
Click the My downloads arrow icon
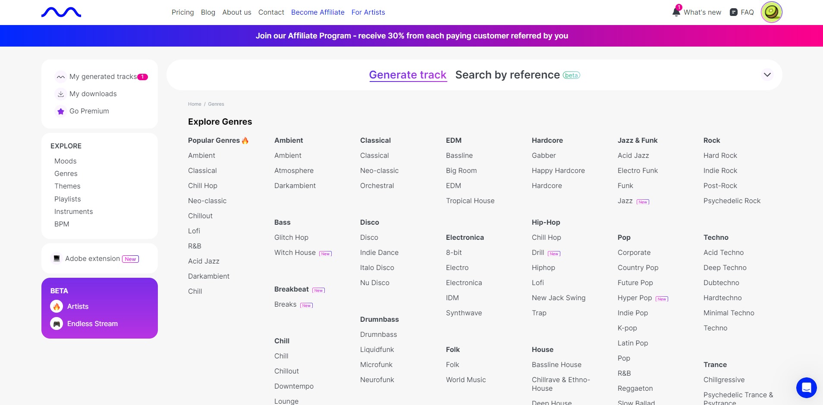(x=61, y=94)
